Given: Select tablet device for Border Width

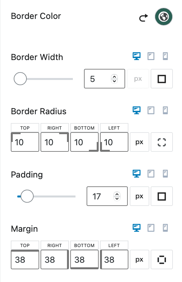Looking at the screenshot, I should (151, 56).
